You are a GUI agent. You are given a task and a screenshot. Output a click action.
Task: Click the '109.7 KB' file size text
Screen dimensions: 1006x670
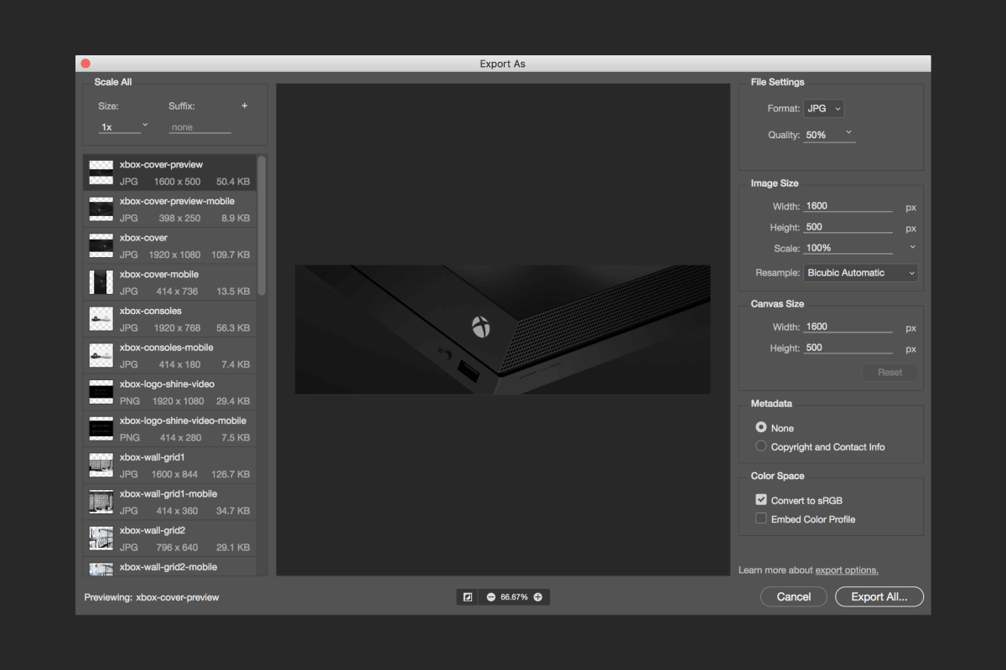point(231,255)
